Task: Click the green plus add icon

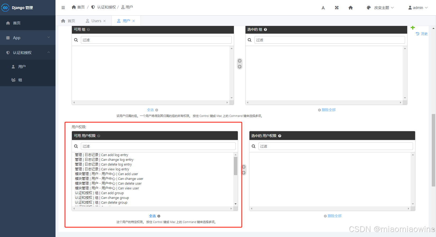Action: click(x=413, y=28)
